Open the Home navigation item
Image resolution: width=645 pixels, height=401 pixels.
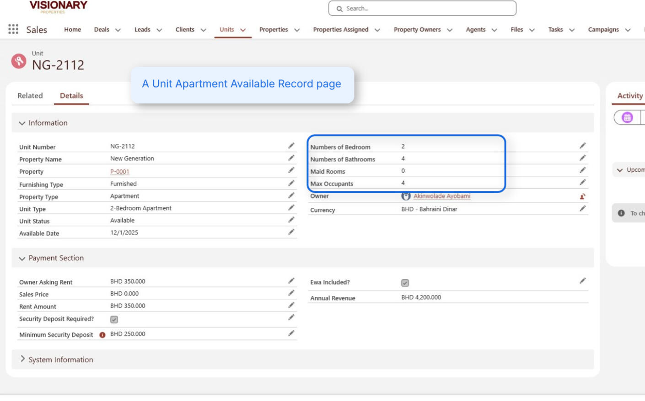72,30
